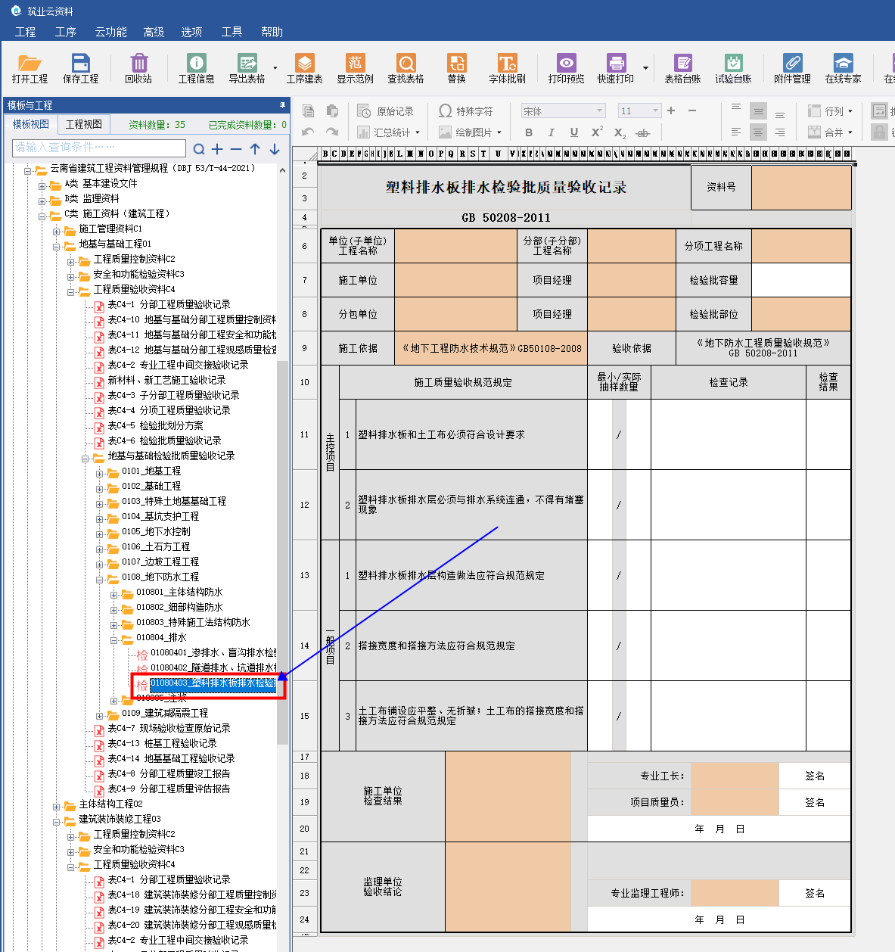Open 表格台账 ledger
The image size is (895, 952).
click(682, 68)
